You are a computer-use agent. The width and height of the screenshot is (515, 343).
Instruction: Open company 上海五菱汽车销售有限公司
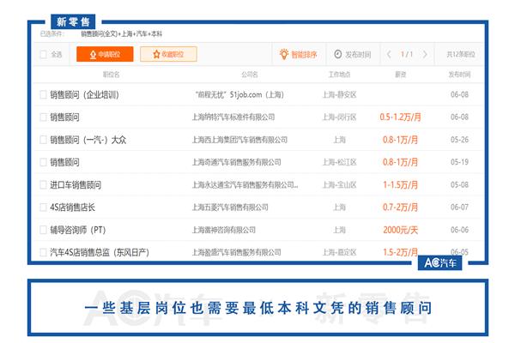coord(230,208)
